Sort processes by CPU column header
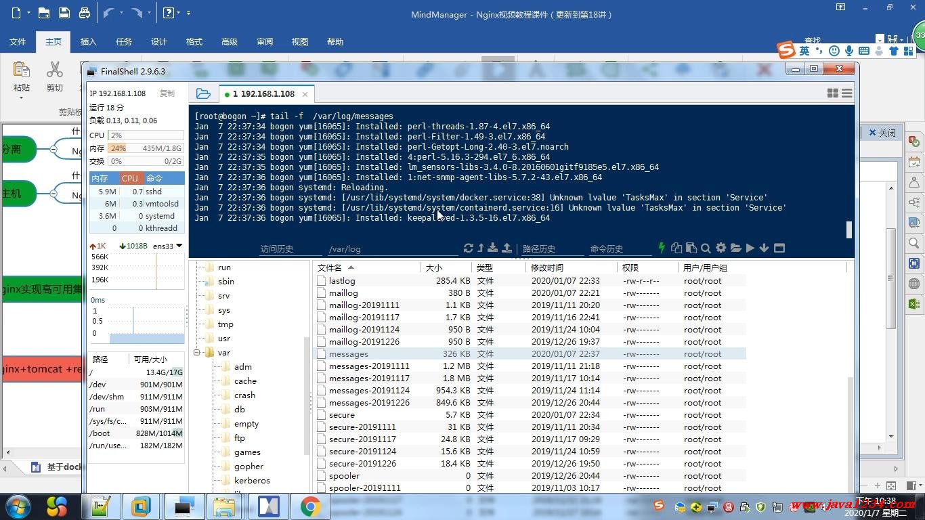 coord(130,178)
